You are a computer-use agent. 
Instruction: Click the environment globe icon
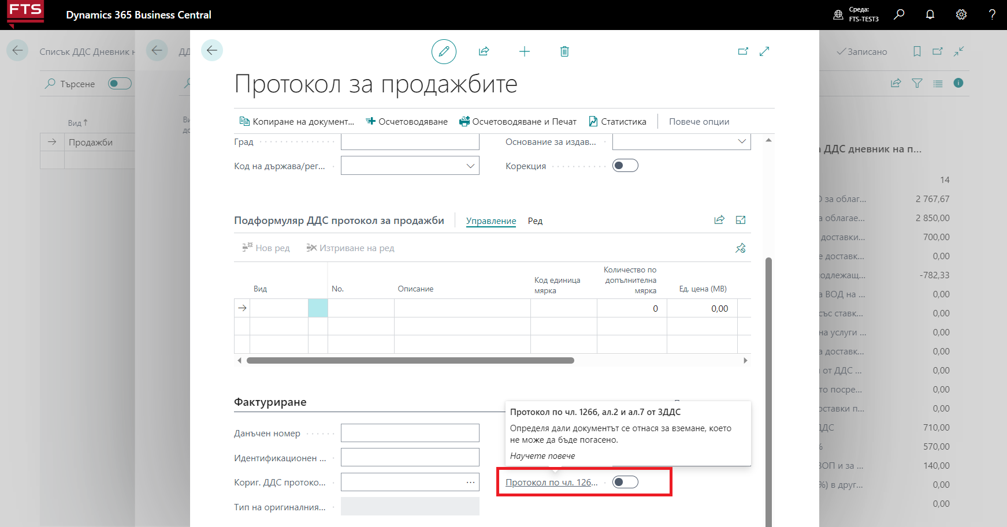coord(838,14)
